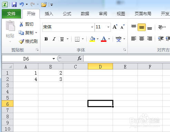Select cell B2 containing 3

(x=50, y=79)
